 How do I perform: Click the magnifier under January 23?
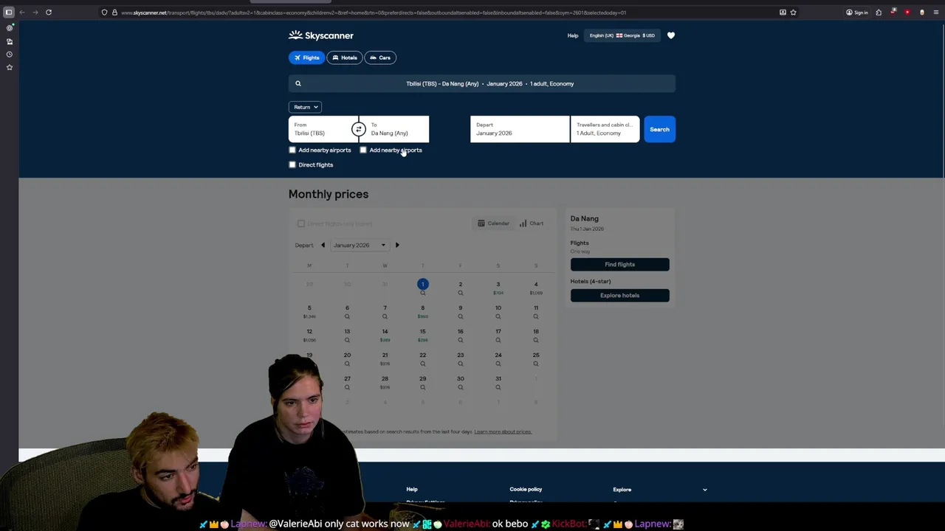pos(460,364)
